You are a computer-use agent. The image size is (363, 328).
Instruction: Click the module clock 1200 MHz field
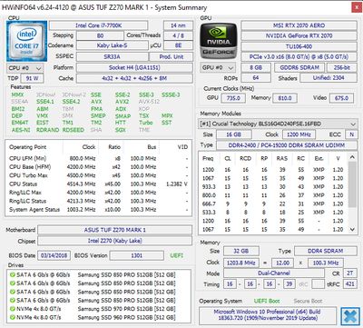(x=299, y=134)
